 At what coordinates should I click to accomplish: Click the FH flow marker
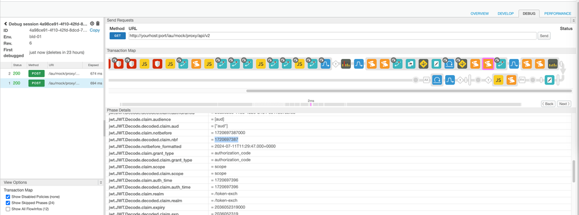pyautogui.click(x=522, y=80)
